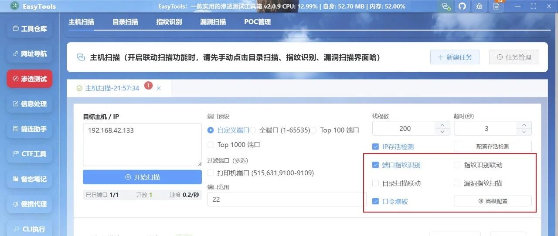Toggle the IP存活检测 checkbox
Image resolution: width=558 pixels, height=236 pixels.
375,147
